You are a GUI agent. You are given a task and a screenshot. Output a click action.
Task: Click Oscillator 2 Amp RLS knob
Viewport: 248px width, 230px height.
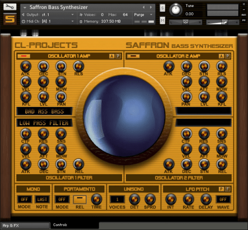(x=222, y=66)
